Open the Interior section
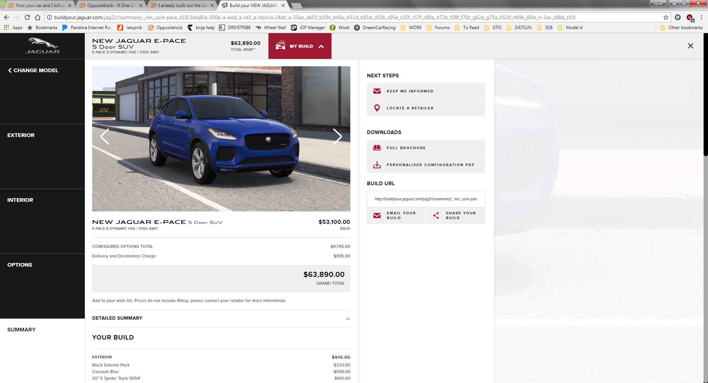 tap(42, 221)
